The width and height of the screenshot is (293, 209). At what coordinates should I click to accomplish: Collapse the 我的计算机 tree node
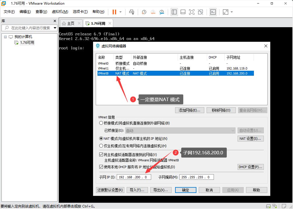point(5,37)
